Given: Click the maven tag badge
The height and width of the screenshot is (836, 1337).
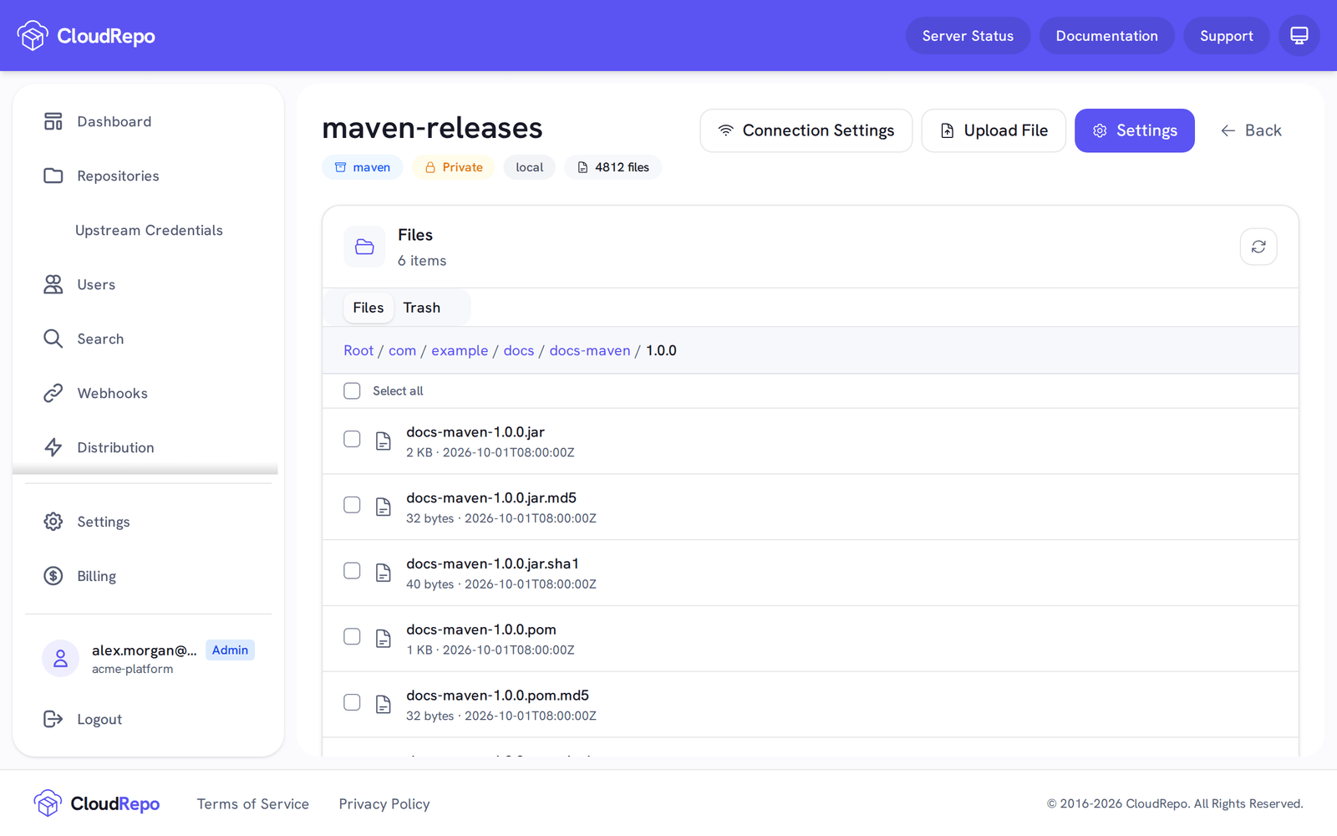Looking at the screenshot, I should pos(363,167).
